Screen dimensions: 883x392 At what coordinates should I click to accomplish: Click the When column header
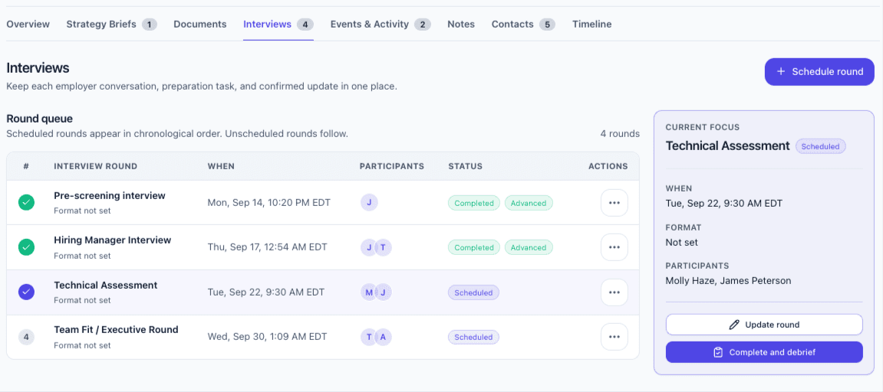[x=221, y=166]
